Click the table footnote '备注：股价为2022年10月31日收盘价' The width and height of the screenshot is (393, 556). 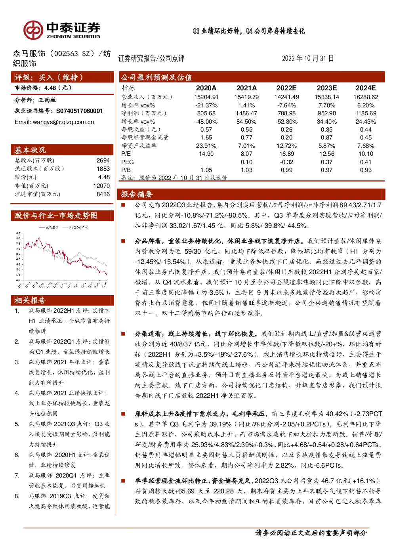tap(174, 178)
